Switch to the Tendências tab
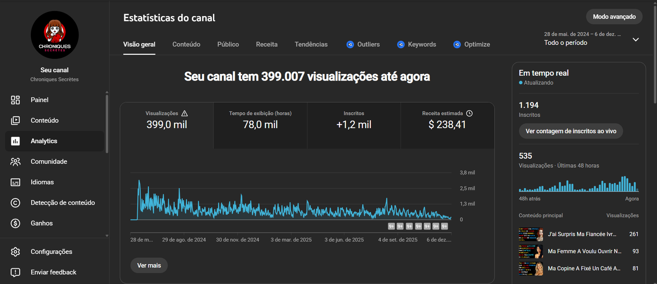 click(311, 44)
